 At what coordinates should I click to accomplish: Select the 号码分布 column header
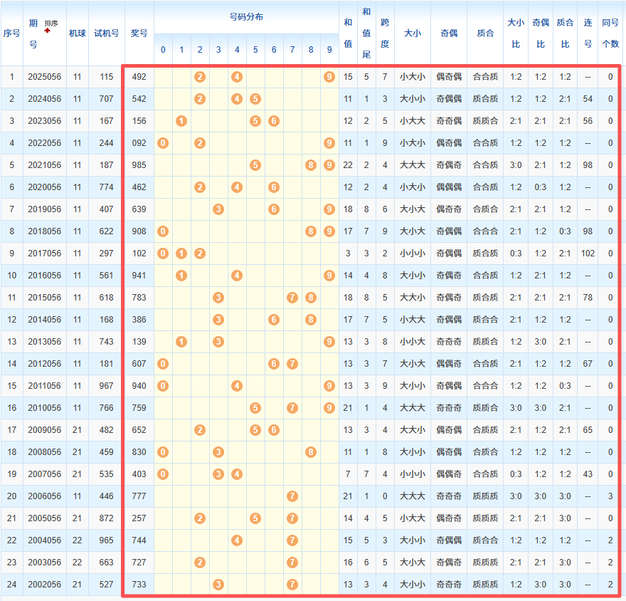pyautogui.click(x=246, y=17)
